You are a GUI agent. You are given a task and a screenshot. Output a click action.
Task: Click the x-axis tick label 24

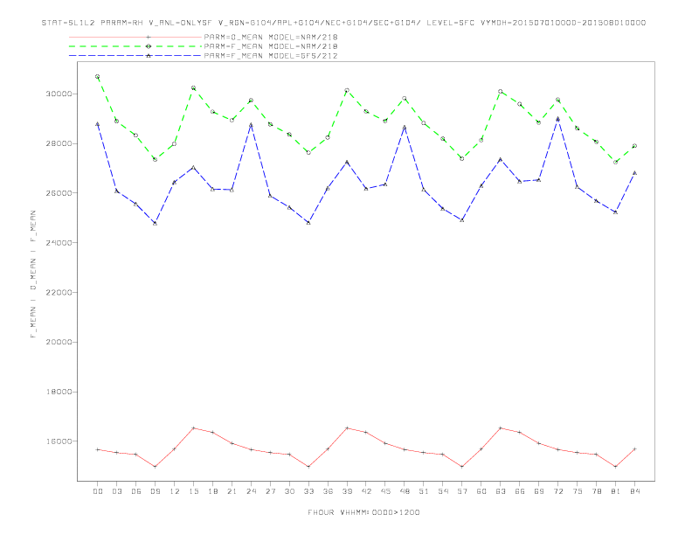click(x=251, y=491)
